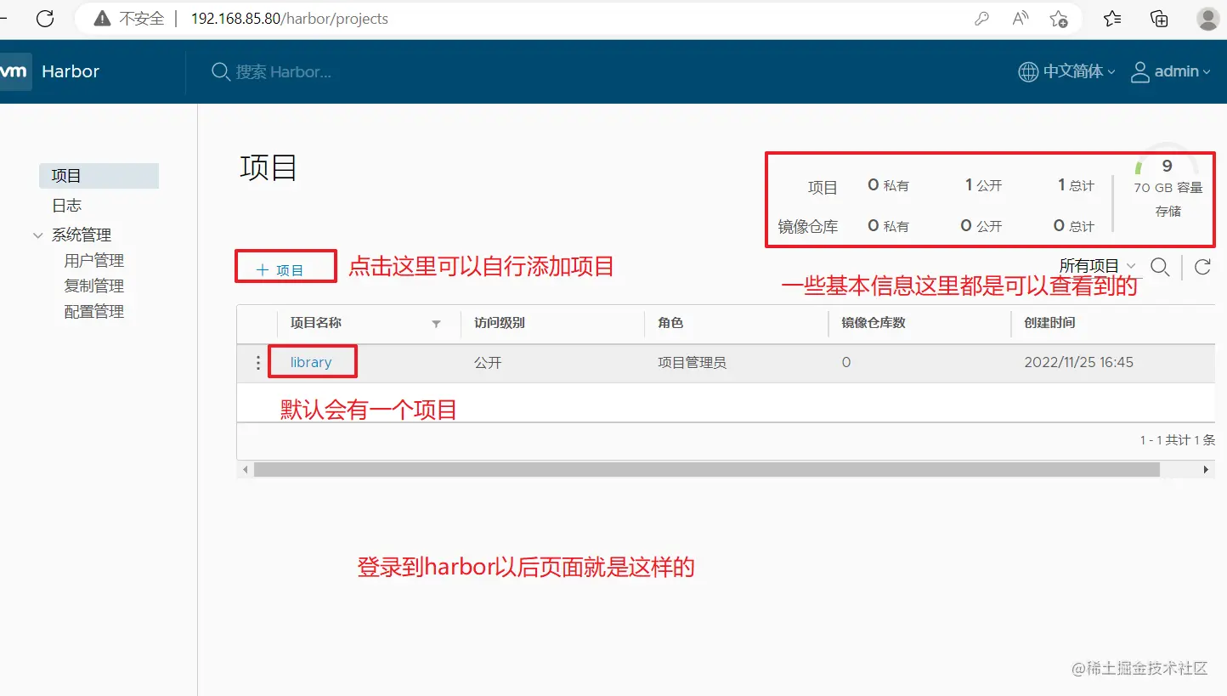Open the browser collections icon
Image resolution: width=1227 pixels, height=696 pixels.
click(x=1159, y=19)
